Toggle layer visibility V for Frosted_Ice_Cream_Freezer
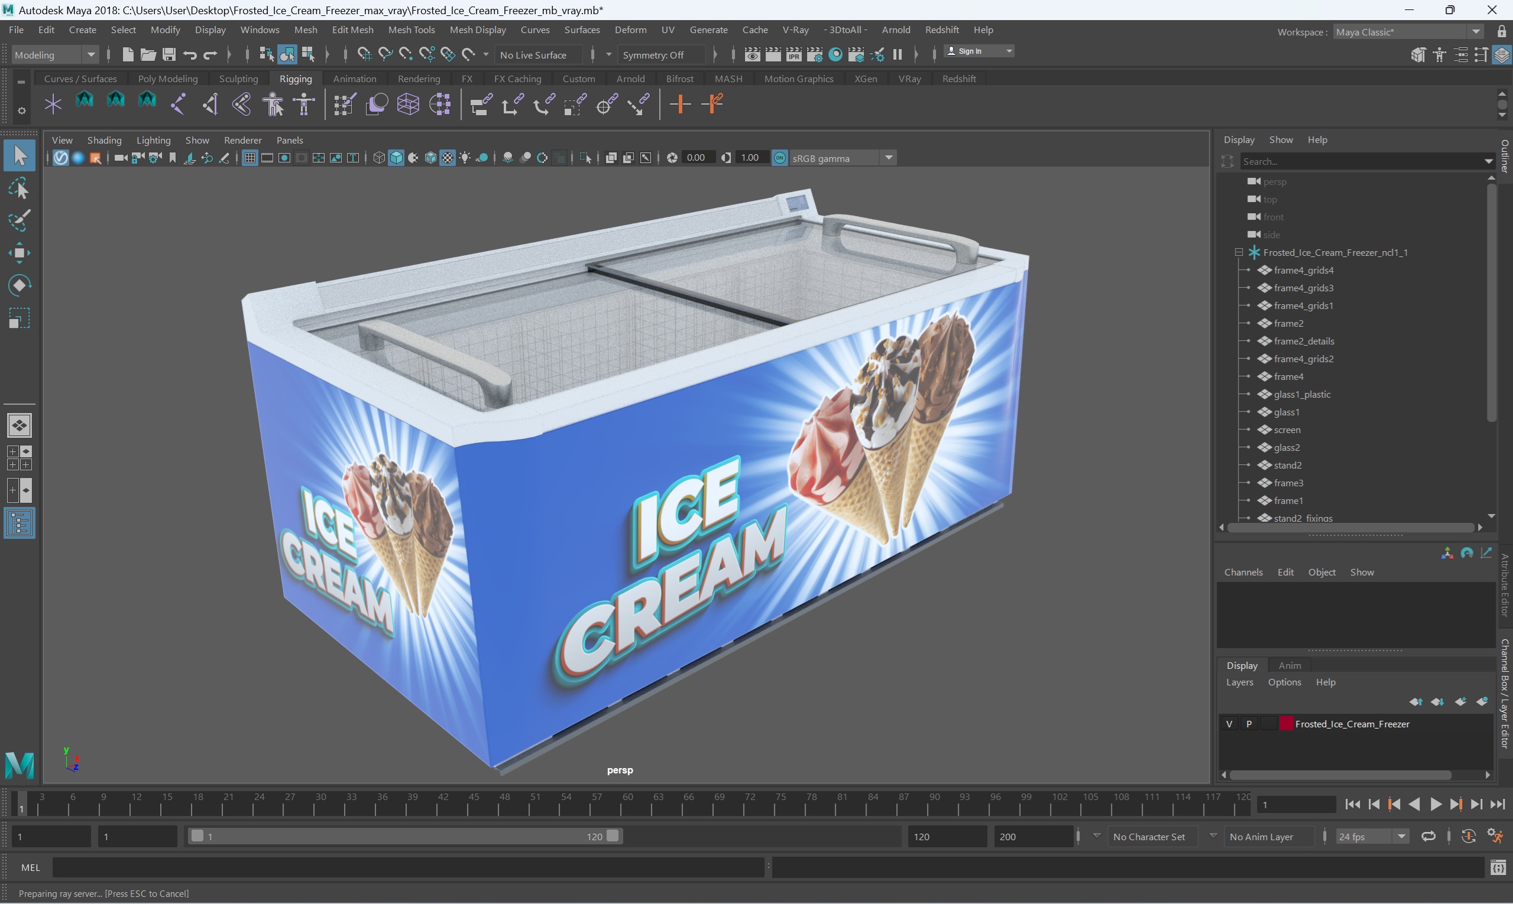This screenshot has height=904, width=1513. coord(1229,724)
